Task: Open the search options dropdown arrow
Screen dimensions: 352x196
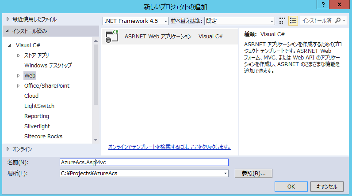Action: tap(344, 21)
